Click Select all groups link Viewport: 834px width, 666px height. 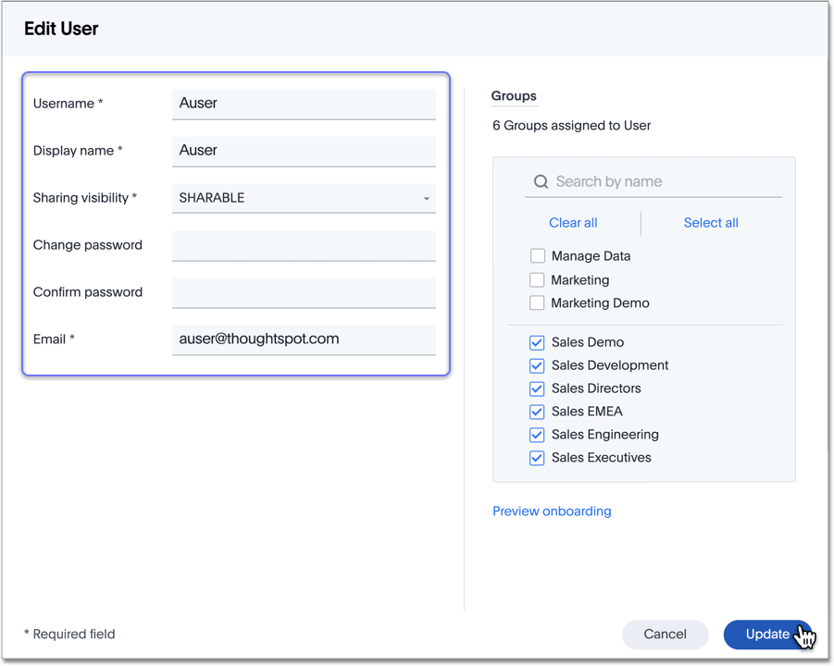[x=710, y=223]
